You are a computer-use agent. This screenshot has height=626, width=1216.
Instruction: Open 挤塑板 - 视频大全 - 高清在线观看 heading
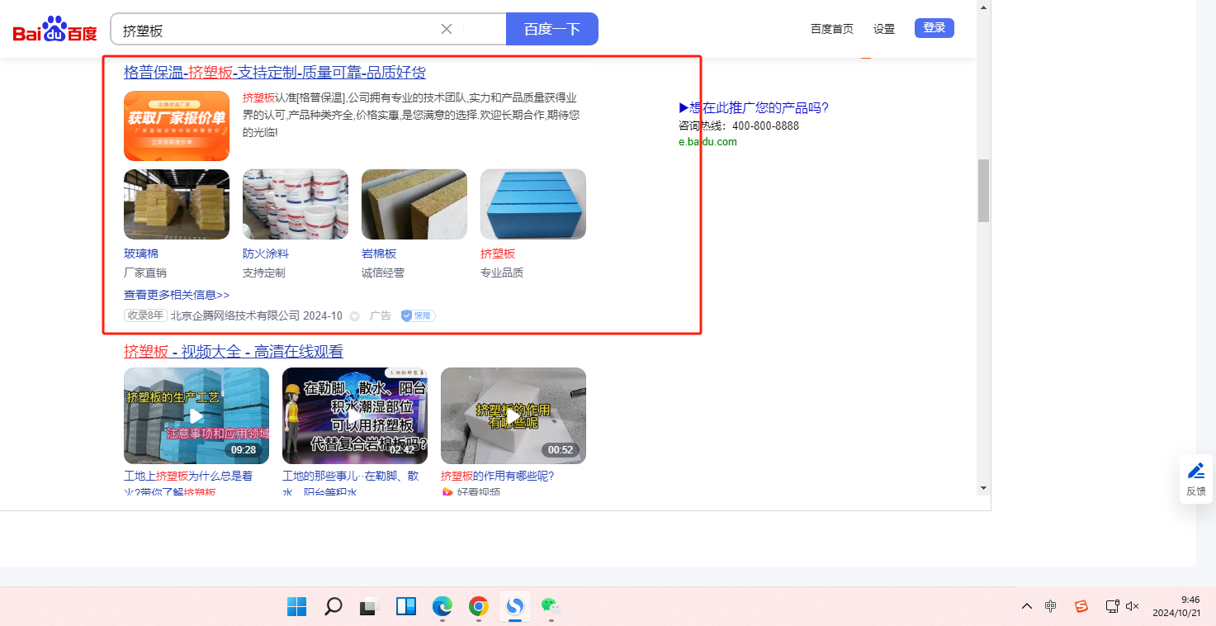(234, 352)
